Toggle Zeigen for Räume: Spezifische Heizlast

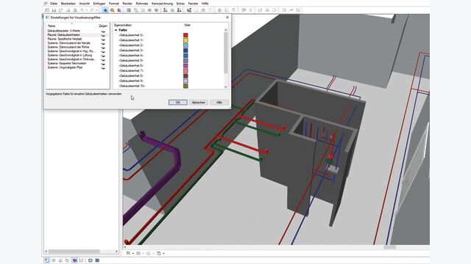[103, 39]
